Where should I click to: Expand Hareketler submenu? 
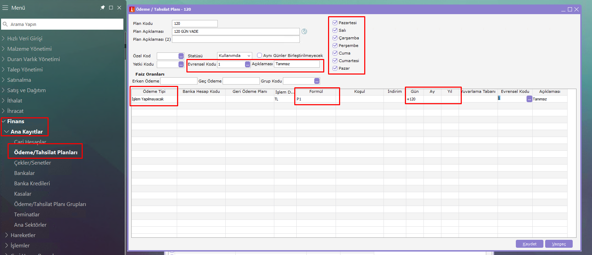(x=7, y=235)
